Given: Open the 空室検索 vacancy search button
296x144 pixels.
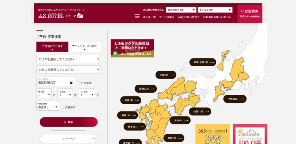Looking at the screenshot, I should (x=249, y=13).
